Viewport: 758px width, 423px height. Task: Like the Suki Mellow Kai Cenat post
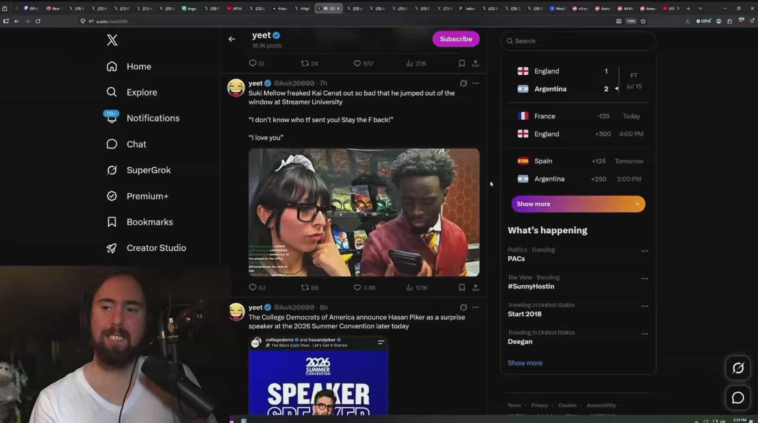click(364, 288)
